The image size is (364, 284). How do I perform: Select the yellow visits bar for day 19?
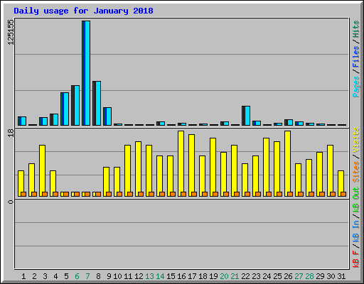coord(213,167)
